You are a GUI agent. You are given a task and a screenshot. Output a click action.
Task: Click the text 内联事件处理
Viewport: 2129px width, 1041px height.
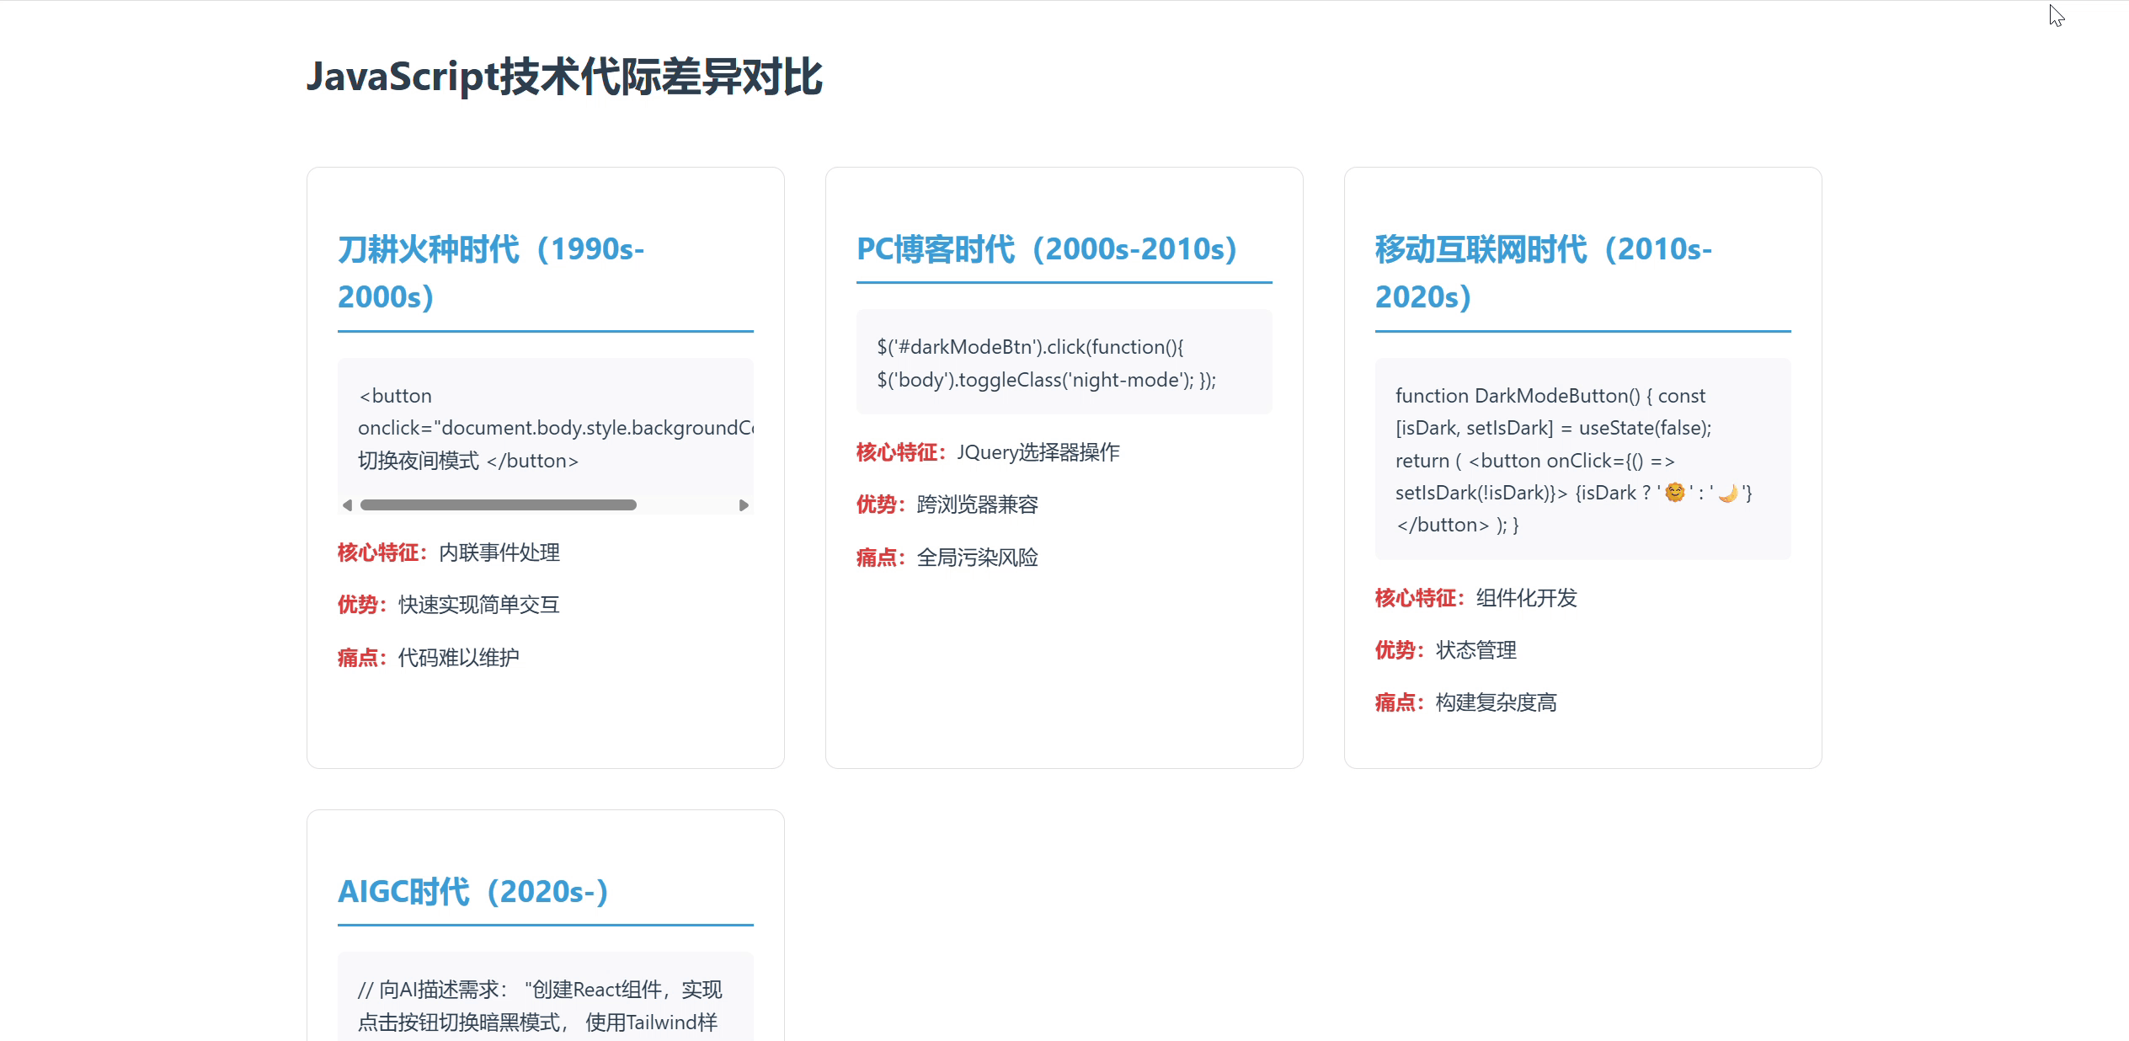click(498, 553)
